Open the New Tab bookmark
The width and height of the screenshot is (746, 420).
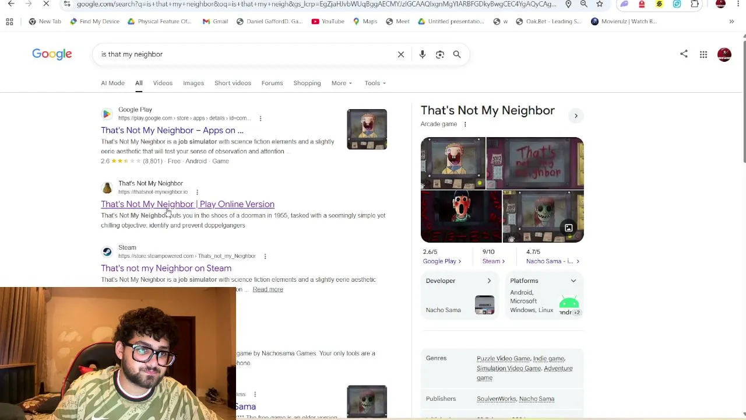tap(45, 22)
